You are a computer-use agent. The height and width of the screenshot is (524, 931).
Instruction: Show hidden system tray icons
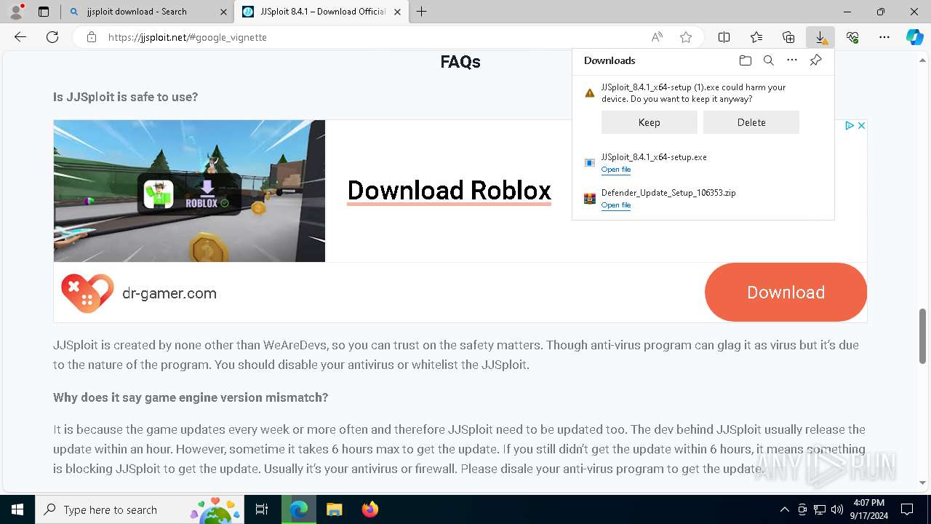point(784,509)
